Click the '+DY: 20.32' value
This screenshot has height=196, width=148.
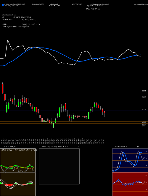pyautogui.click(x=19, y=150)
